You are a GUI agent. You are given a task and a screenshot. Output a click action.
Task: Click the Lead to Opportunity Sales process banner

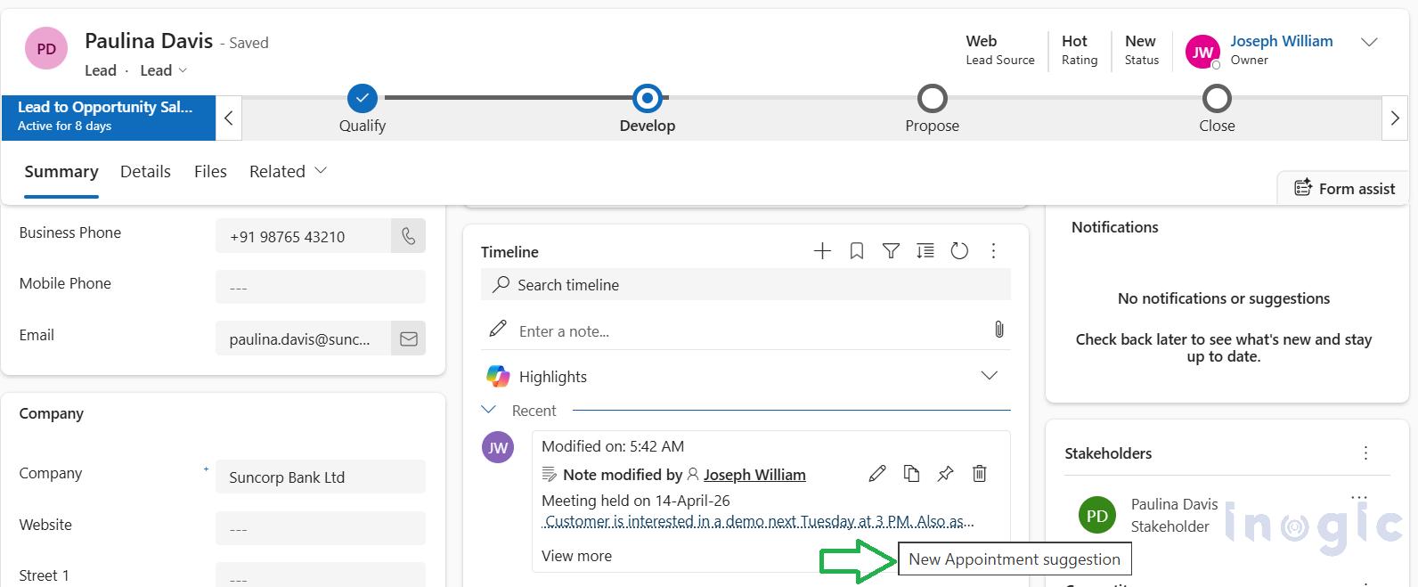[109, 118]
